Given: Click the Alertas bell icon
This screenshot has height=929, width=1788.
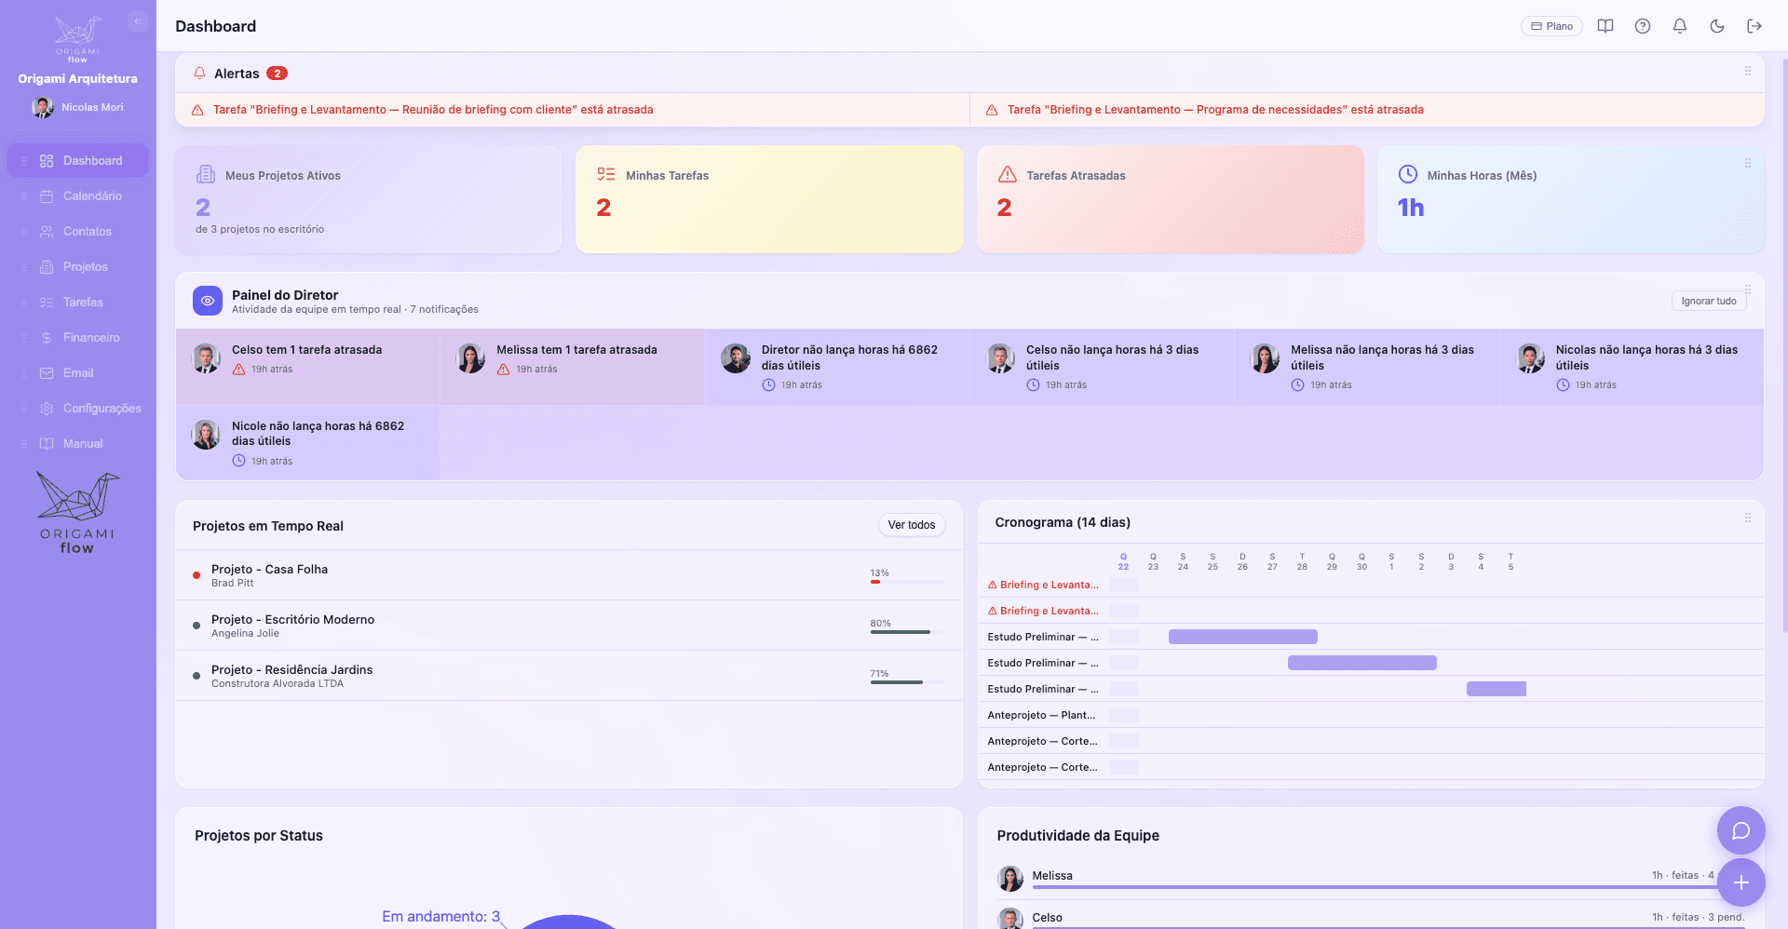Looking at the screenshot, I should pos(199,73).
